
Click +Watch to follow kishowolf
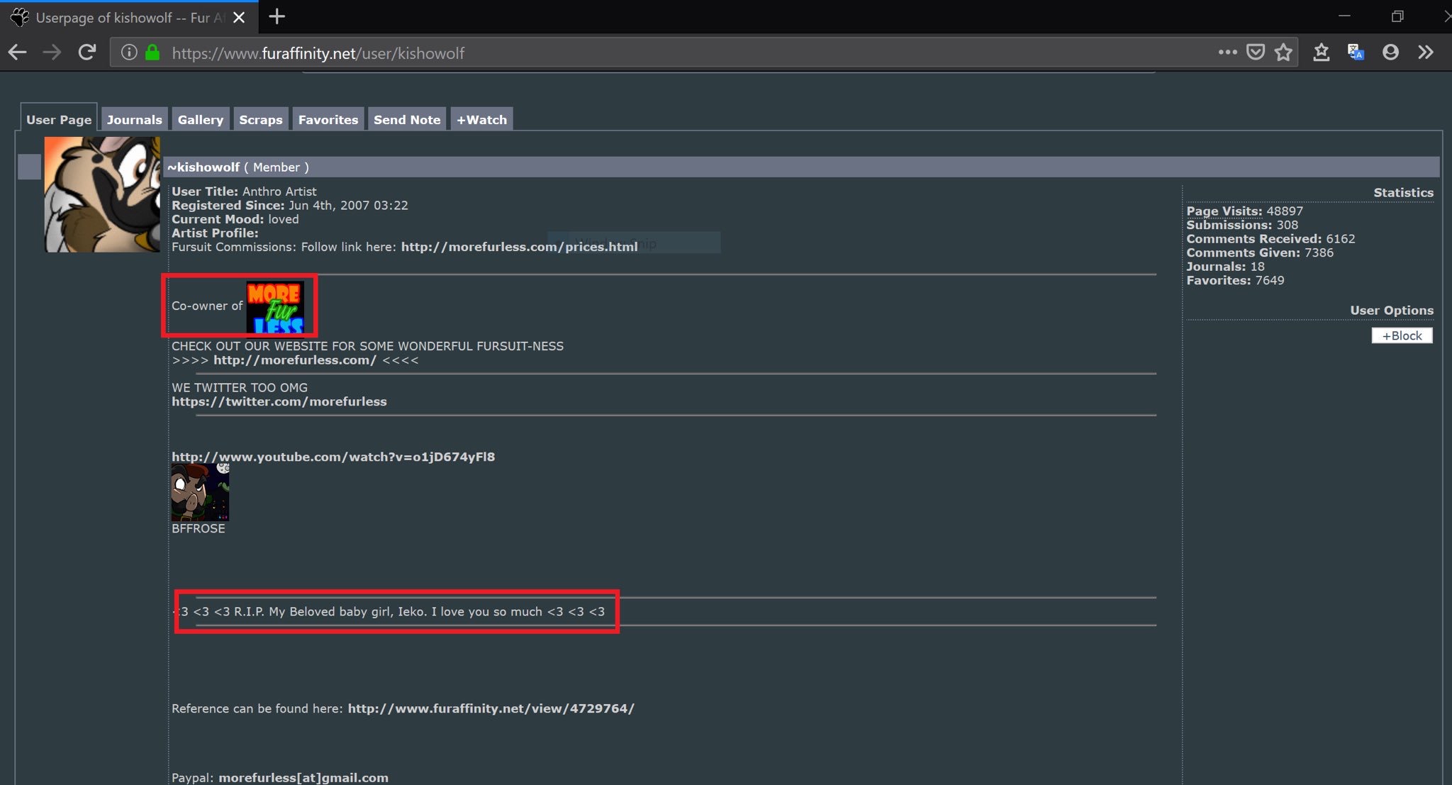point(481,119)
